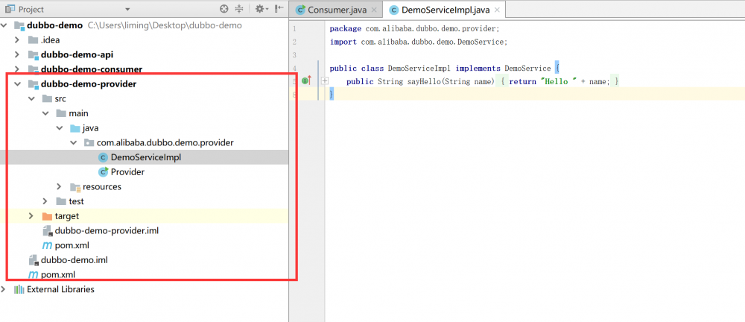Close the Consumer.java tab
The height and width of the screenshot is (322, 745).
(375, 10)
